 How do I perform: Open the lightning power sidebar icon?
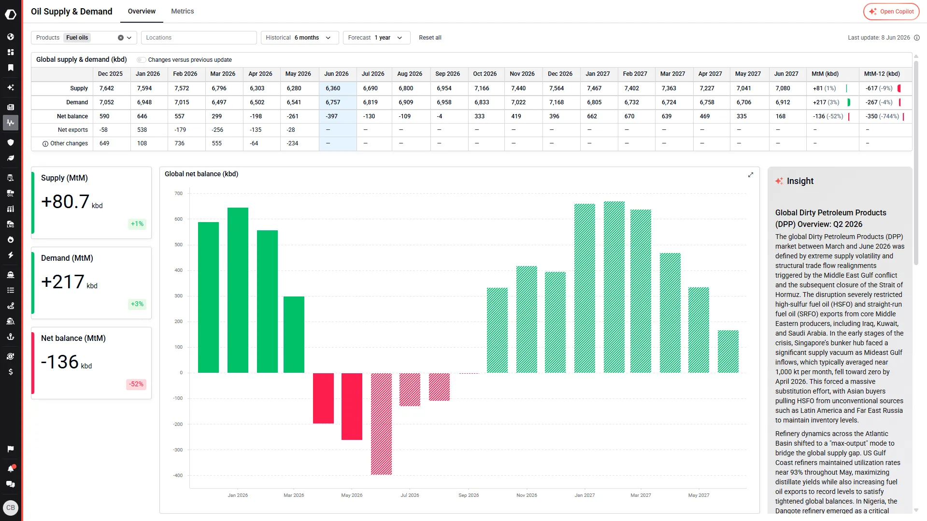pos(11,255)
